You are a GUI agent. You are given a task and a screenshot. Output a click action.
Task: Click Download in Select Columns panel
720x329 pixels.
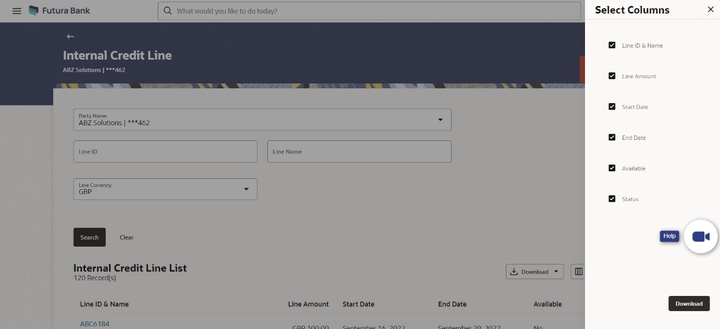coord(689,304)
